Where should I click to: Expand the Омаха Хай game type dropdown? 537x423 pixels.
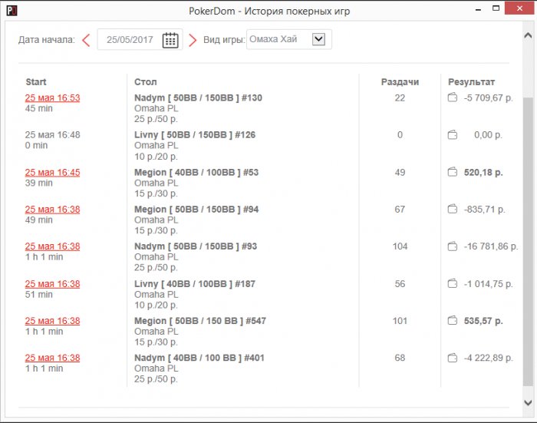click(x=318, y=39)
